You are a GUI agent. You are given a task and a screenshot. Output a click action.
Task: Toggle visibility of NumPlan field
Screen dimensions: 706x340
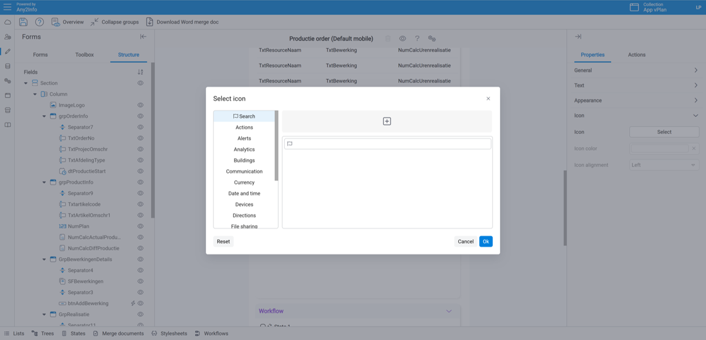pyautogui.click(x=140, y=226)
